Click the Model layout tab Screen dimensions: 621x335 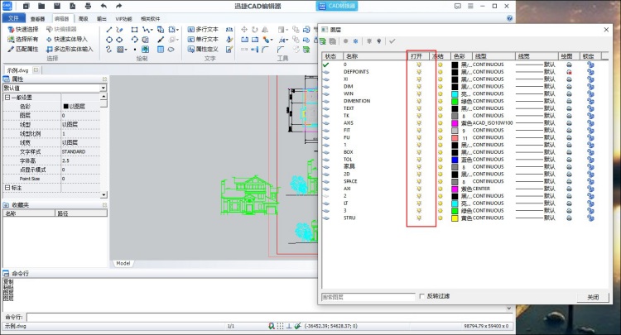[123, 263]
